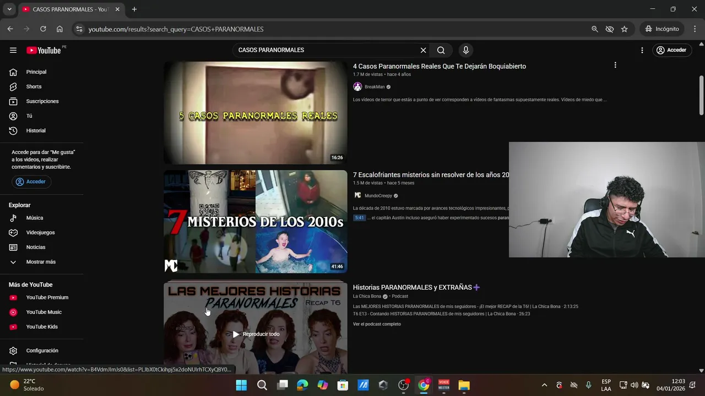Open site information icon in address bar
705x396 pixels.
[79, 29]
